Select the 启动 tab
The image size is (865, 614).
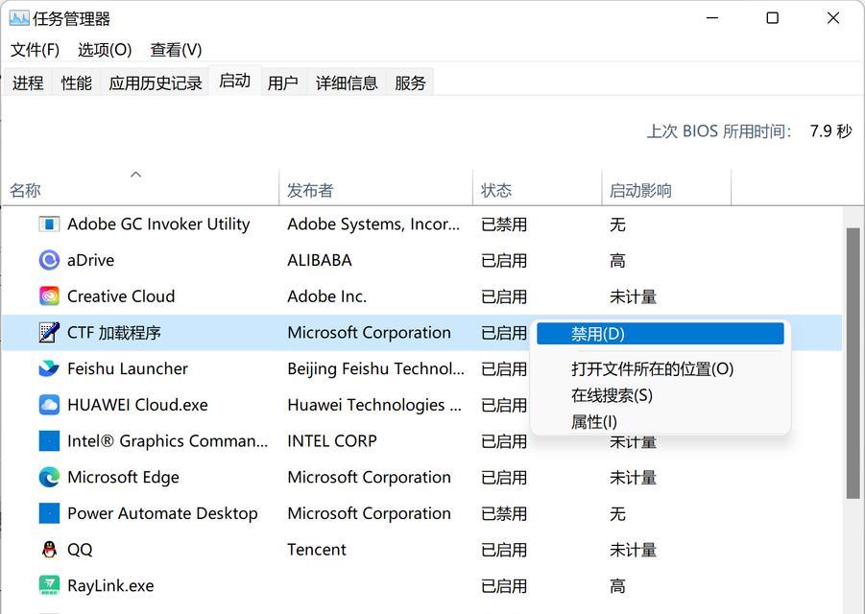click(234, 81)
